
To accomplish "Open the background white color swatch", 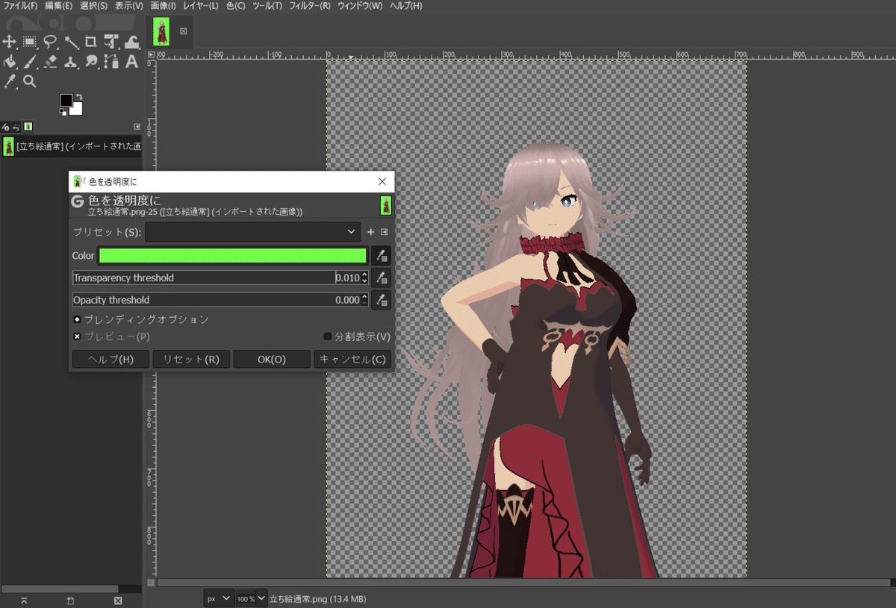I will tap(77, 110).
